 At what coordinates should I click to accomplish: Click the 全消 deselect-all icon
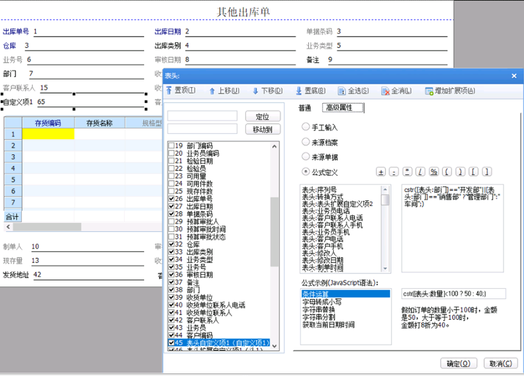pyautogui.click(x=385, y=91)
